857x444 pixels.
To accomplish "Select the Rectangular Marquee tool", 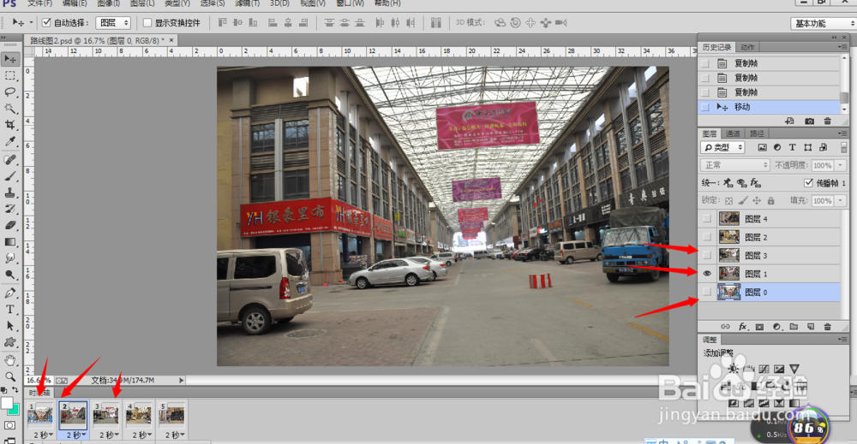I will tap(9, 76).
